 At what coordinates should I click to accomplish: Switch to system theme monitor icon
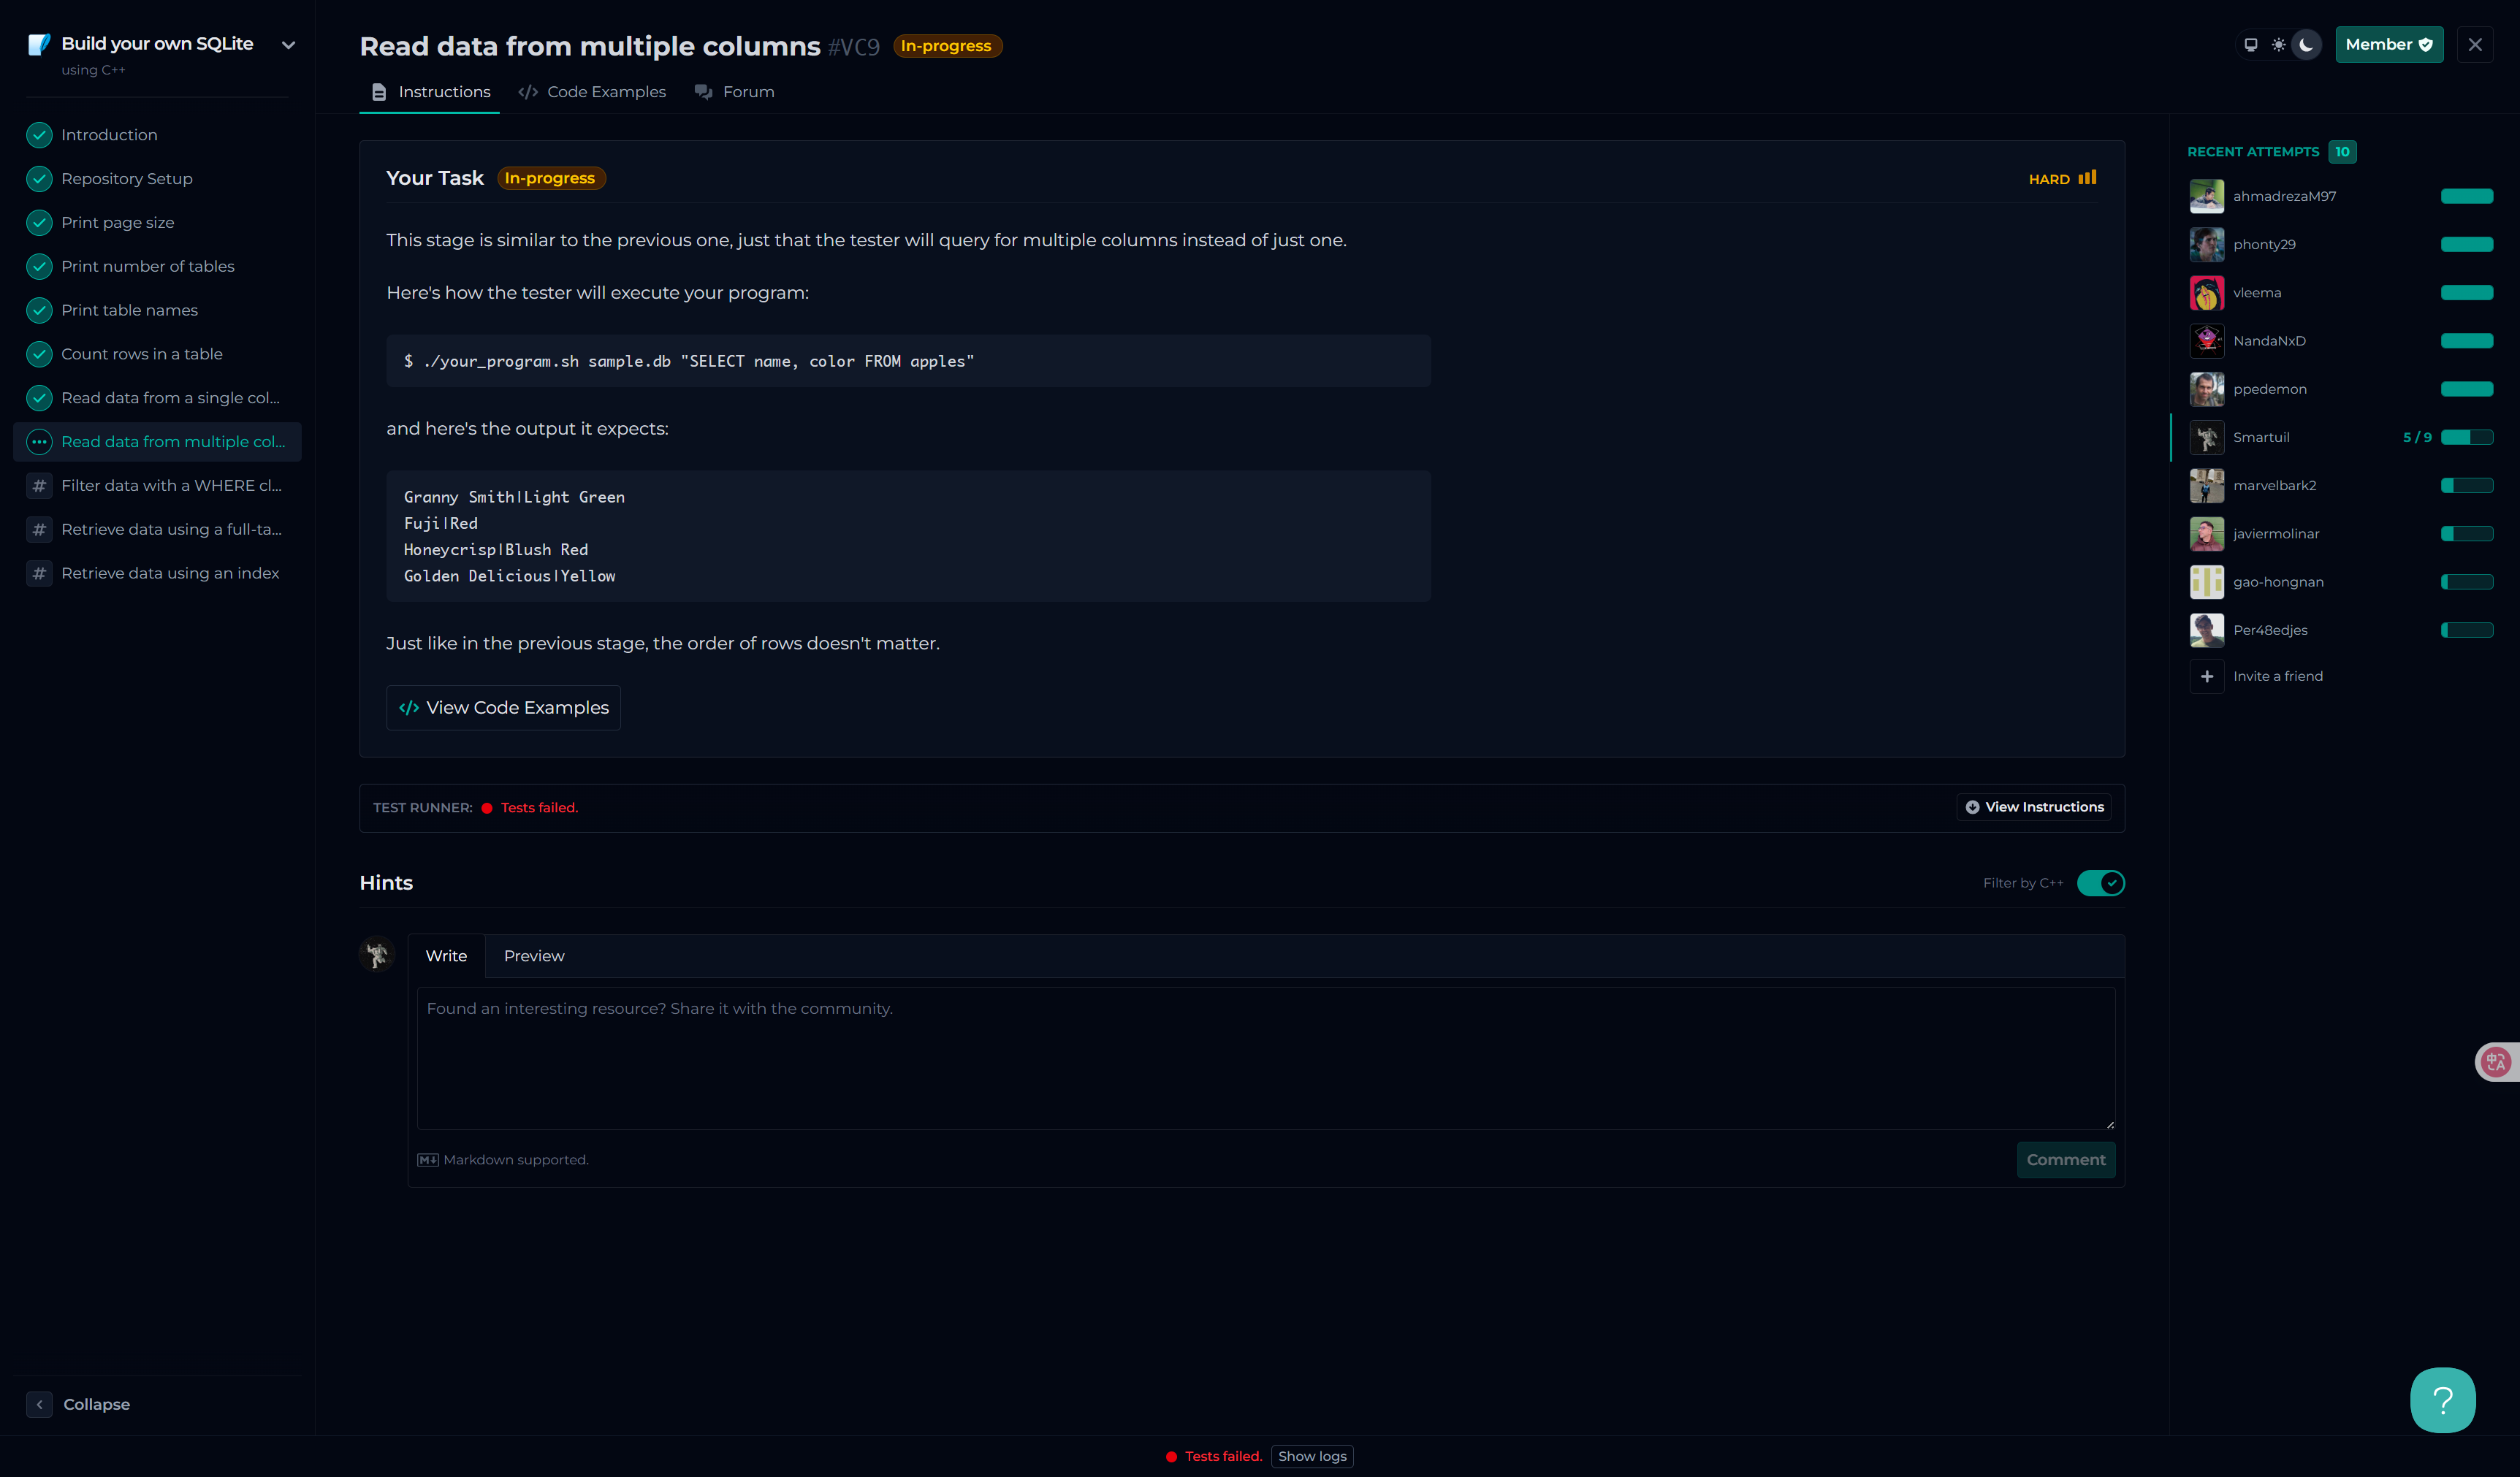coord(2250,45)
